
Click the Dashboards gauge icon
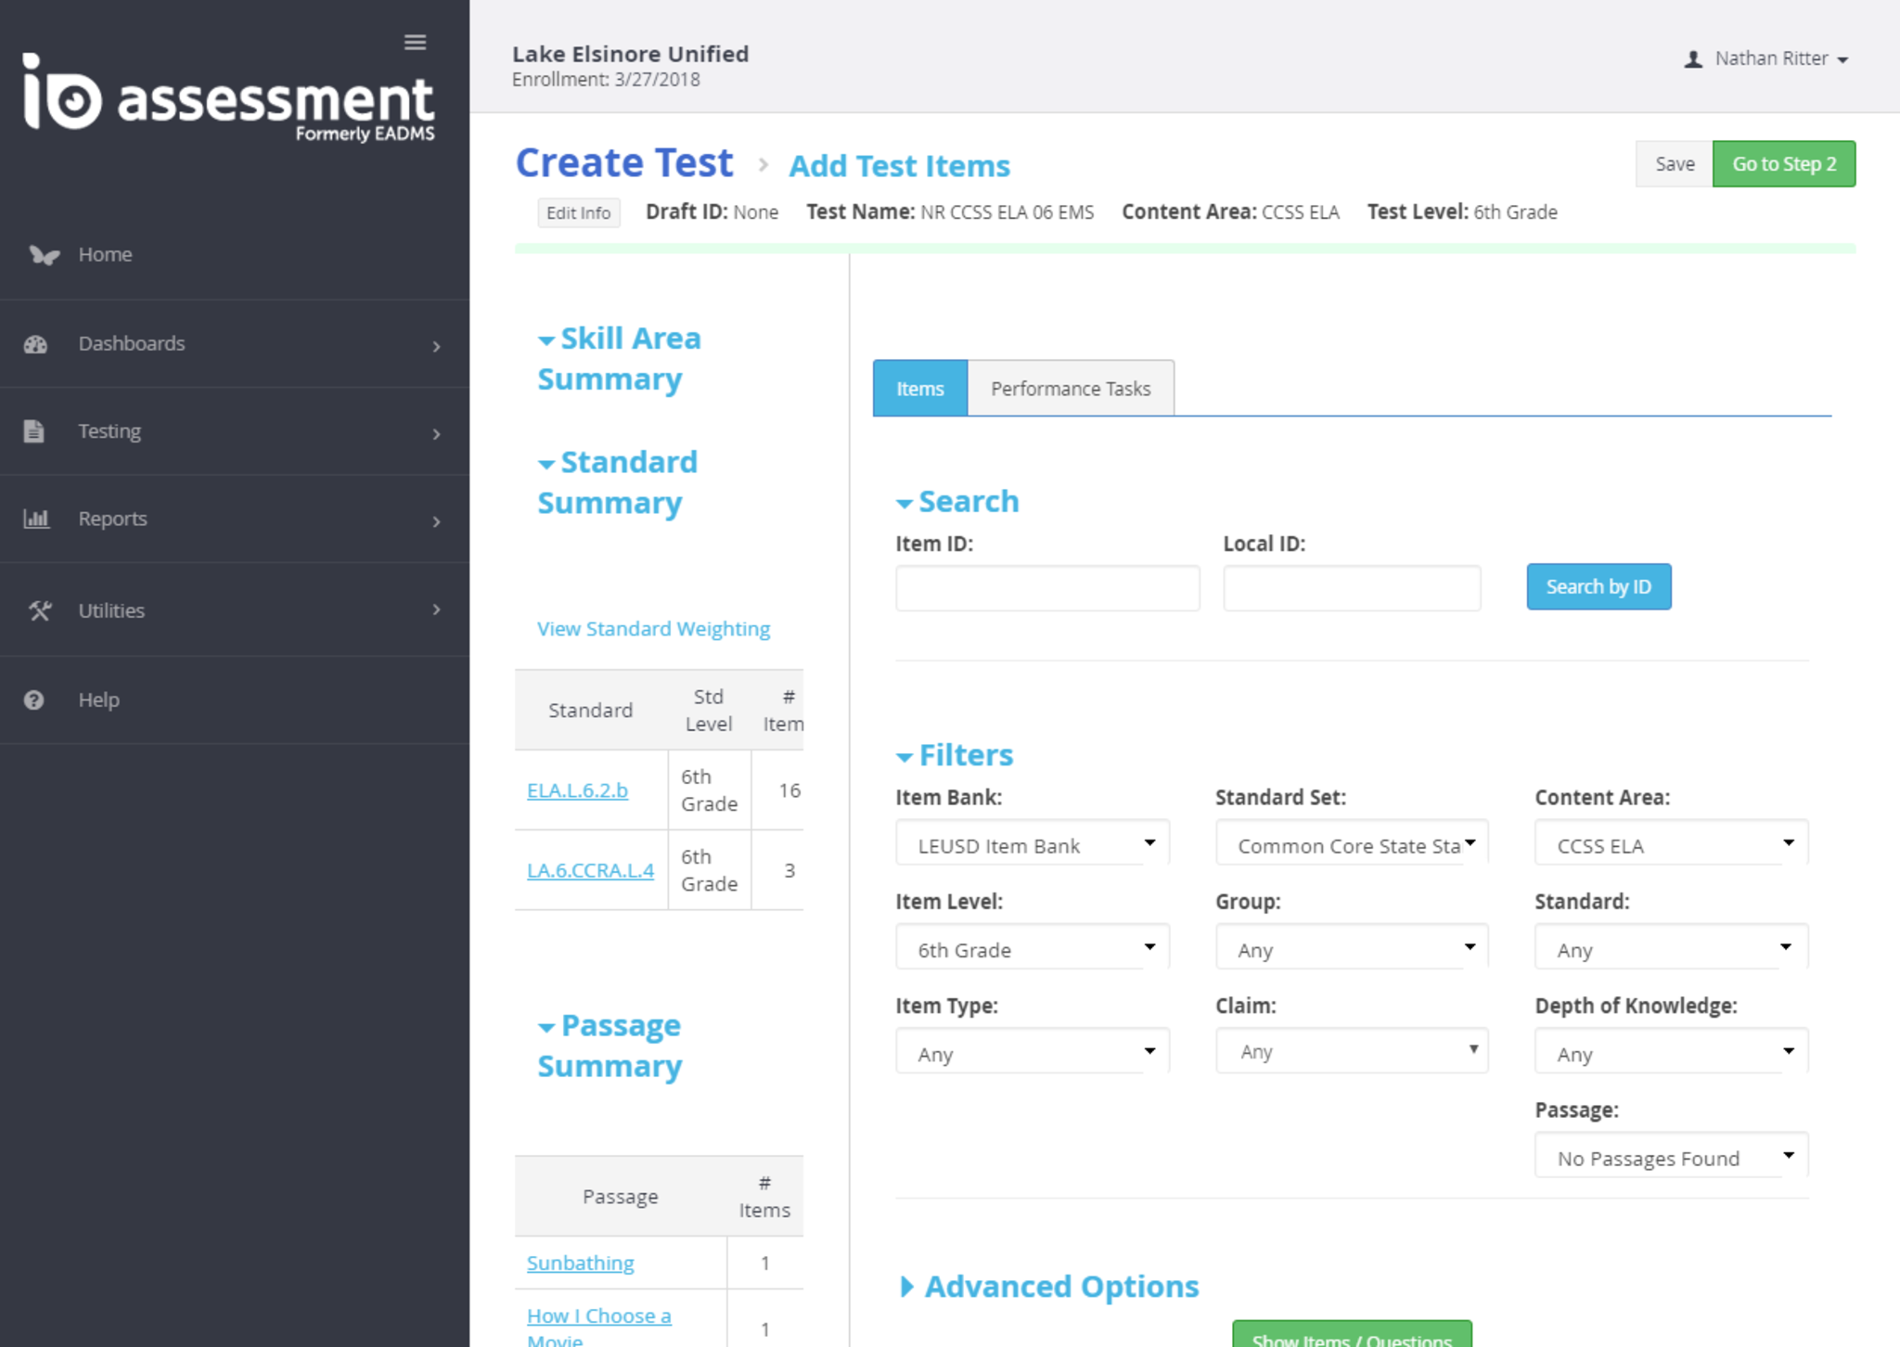[36, 344]
